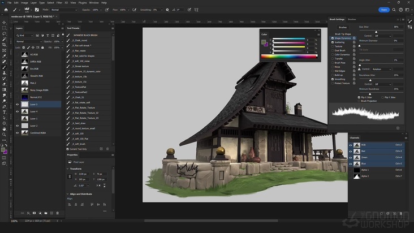Collapse the Transform section in Properties
This screenshot has height=233, width=414.
(68, 169)
